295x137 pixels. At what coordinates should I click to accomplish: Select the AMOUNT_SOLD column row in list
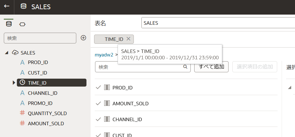(x=186, y=103)
